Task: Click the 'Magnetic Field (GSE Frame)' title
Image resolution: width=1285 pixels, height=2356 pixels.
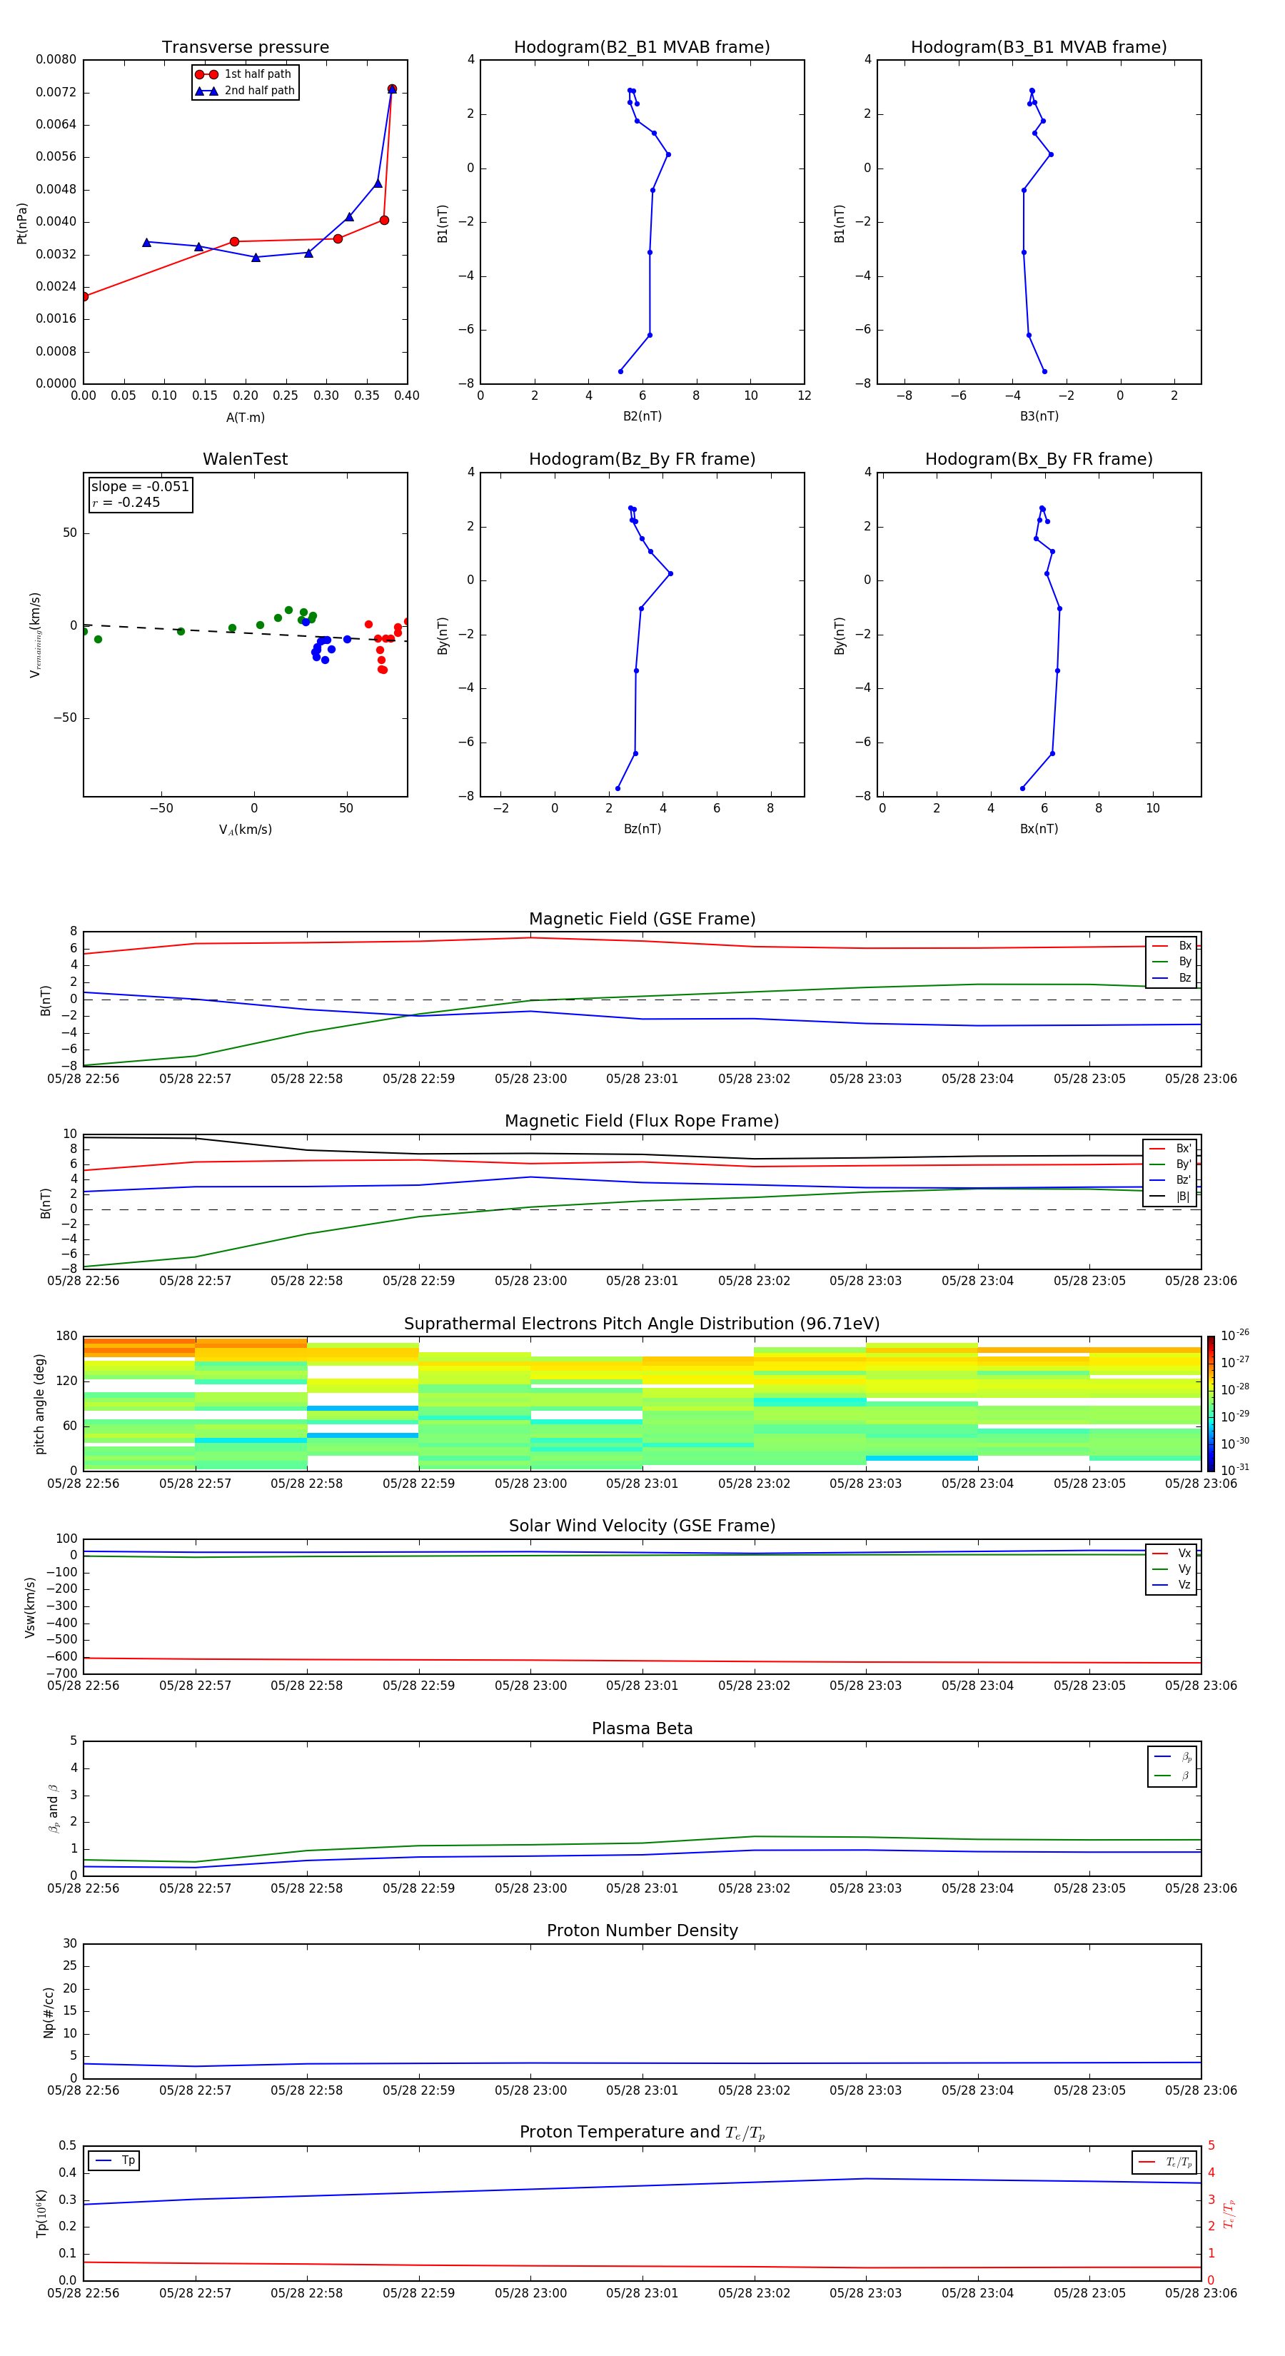Action: tap(642, 919)
